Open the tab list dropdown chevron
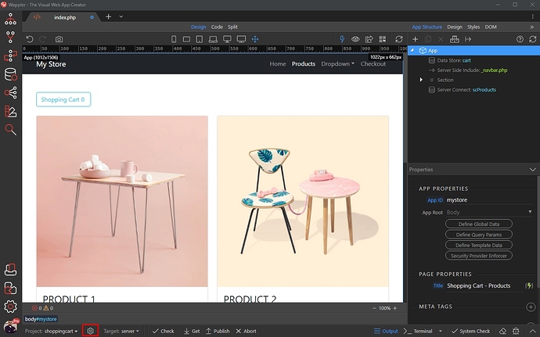 [121, 16]
